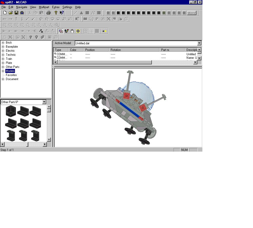The image size is (253, 228).
Task: Click the light bulb icon in bottom toolbar
Action: click(31, 37)
